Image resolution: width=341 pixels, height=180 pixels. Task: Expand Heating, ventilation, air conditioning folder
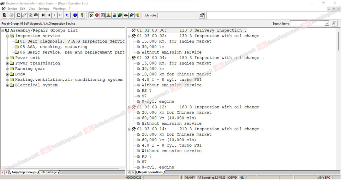(7, 80)
